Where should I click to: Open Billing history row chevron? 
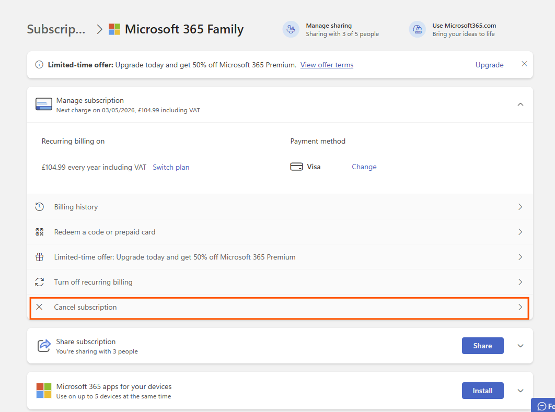click(521, 207)
